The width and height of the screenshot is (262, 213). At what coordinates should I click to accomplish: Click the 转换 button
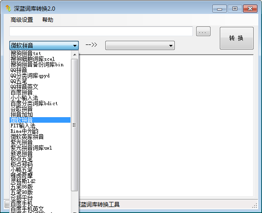point(236,38)
